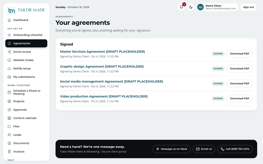
Task: Click the Social access share icon
Action: coord(10,52)
